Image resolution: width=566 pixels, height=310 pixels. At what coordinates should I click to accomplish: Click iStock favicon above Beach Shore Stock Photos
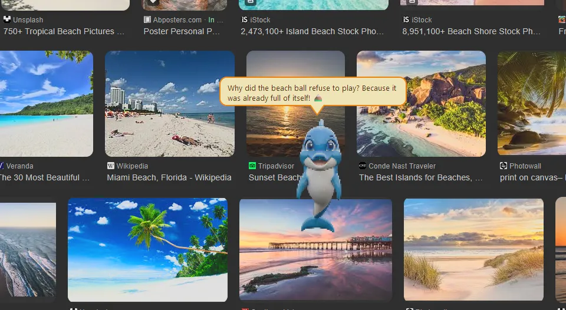(406, 19)
